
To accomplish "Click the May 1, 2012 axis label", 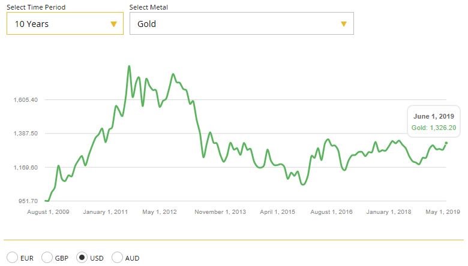I will pos(160,212).
